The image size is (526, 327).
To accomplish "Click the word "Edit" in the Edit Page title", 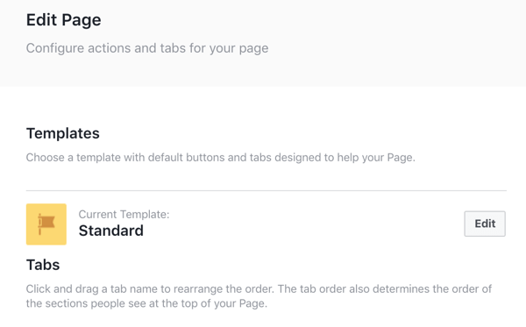I will click(x=41, y=20).
